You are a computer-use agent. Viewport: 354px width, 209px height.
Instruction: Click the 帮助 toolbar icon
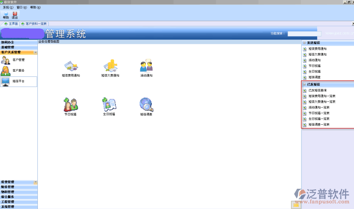(x=6, y=15)
